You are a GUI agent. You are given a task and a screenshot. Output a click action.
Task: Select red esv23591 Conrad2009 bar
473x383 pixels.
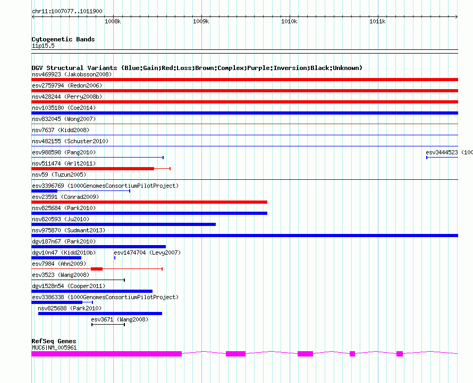(149, 202)
